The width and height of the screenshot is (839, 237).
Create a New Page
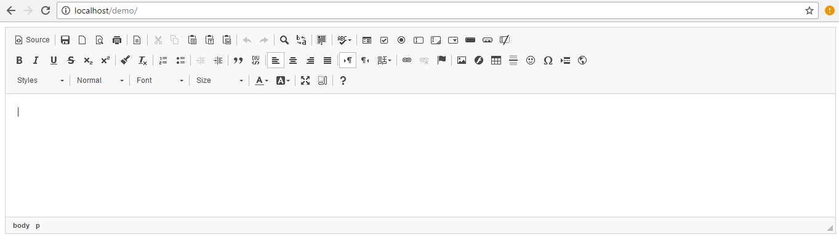point(82,40)
